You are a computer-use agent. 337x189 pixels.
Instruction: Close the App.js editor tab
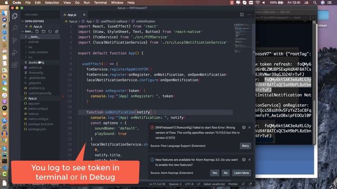(x=84, y=15)
